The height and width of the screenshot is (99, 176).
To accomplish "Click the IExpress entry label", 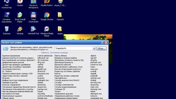I will tap(6, 78).
